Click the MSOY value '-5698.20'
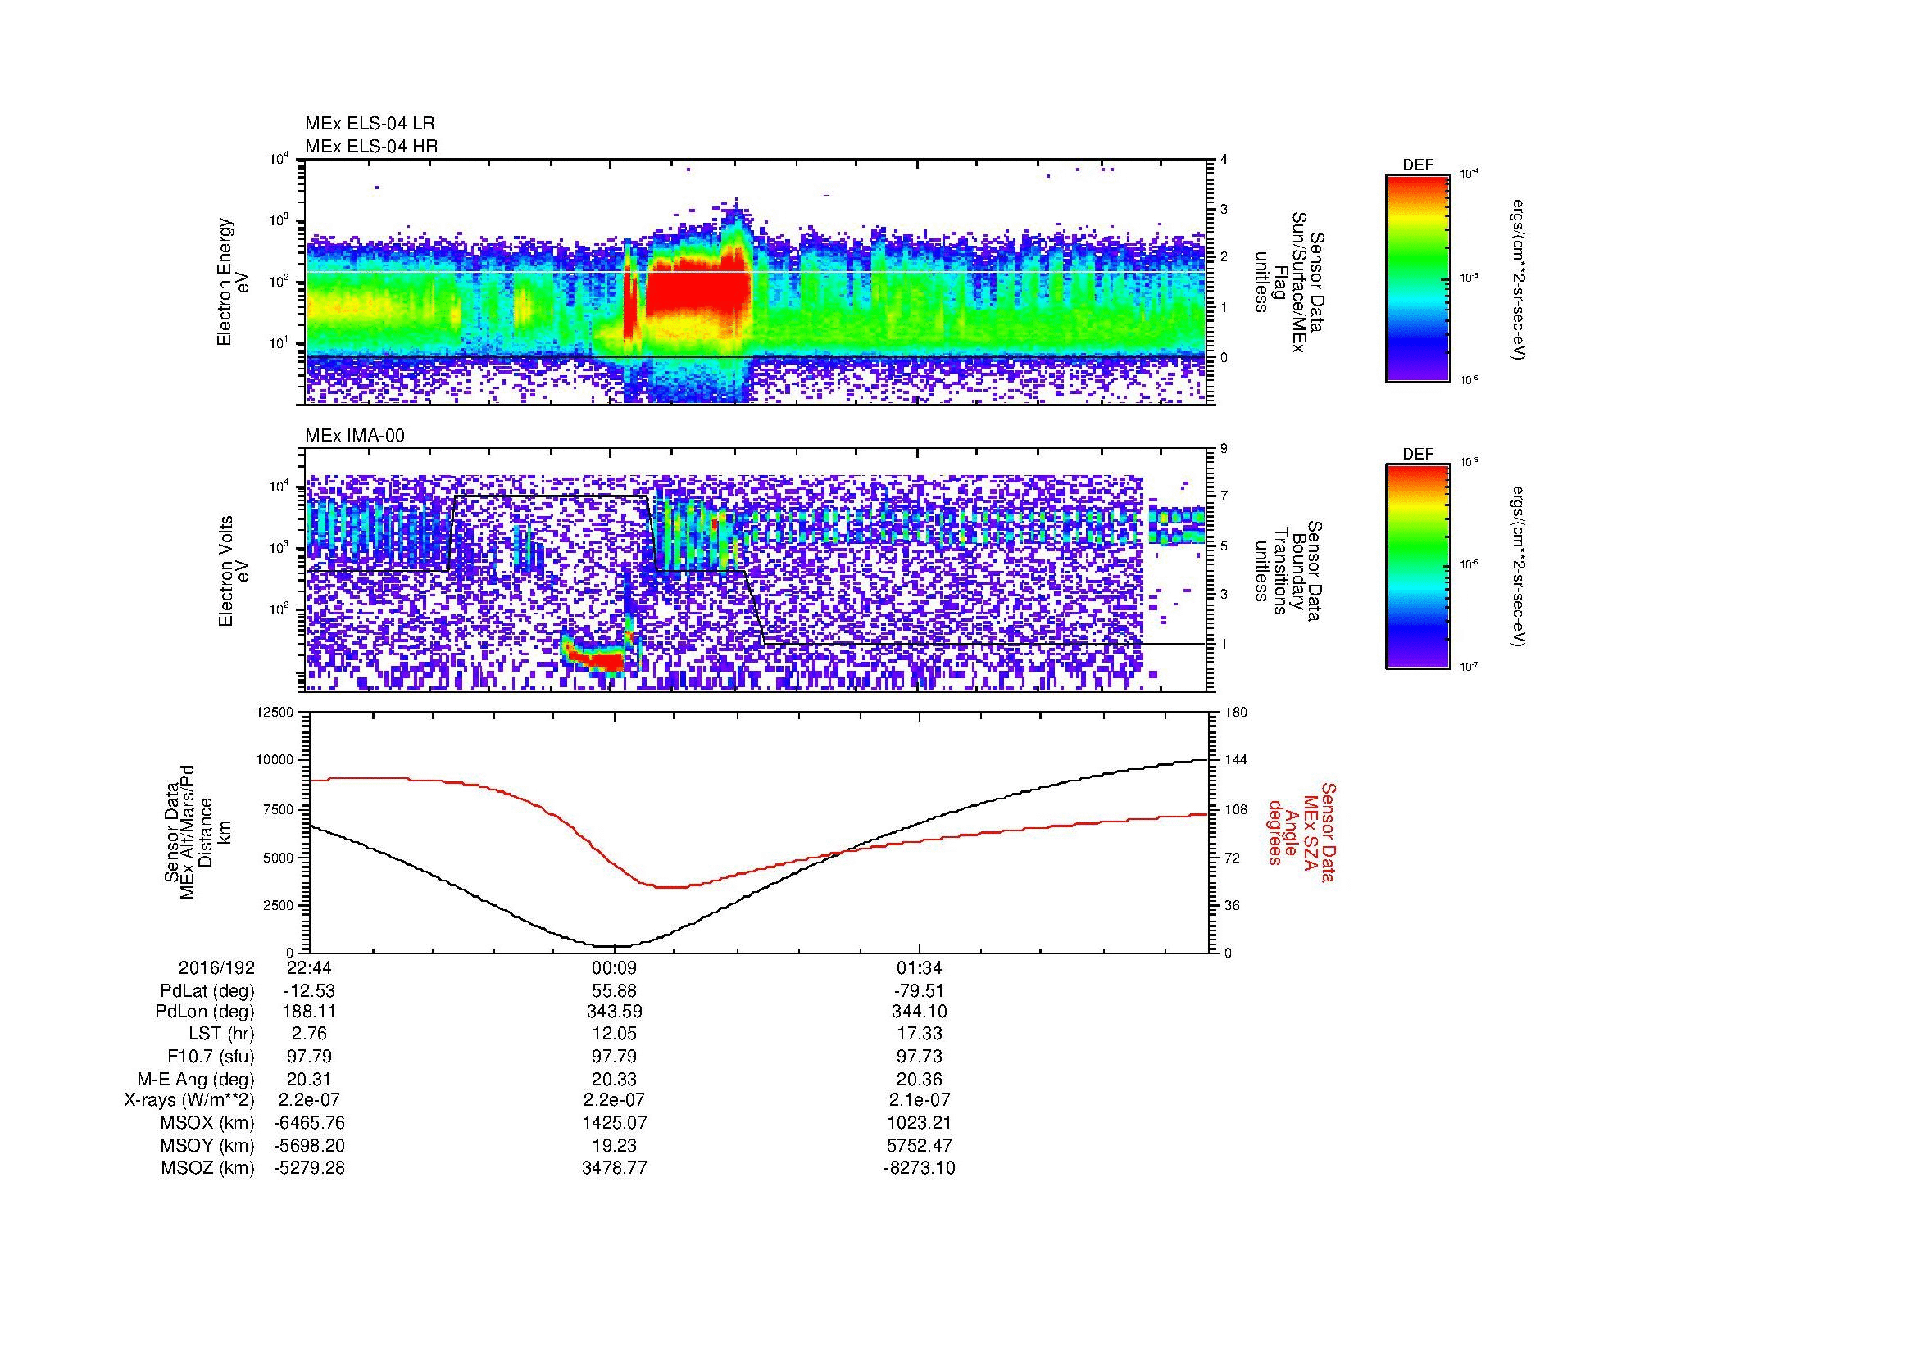 click(310, 1146)
